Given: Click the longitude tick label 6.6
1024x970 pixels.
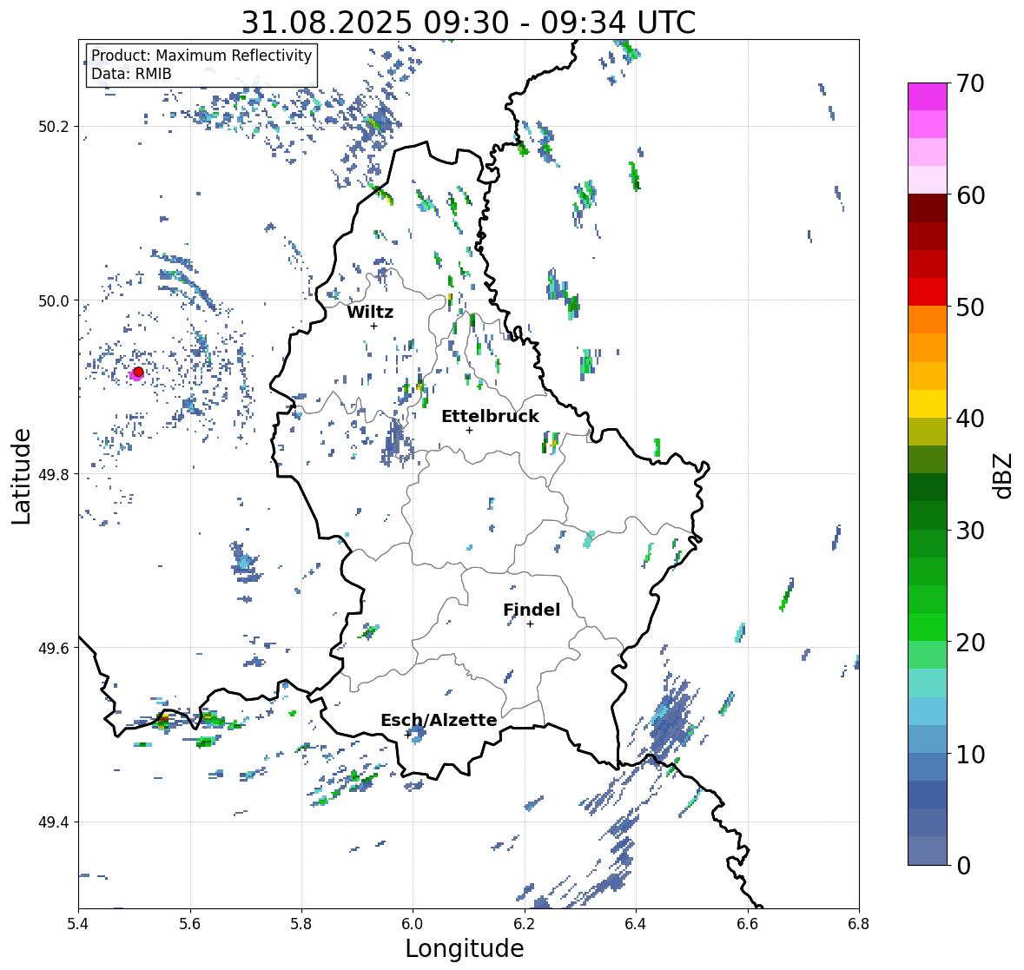Looking at the screenshot, I should tap(748, 923).
